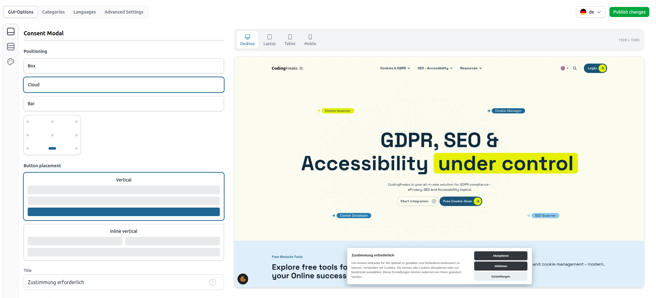
Task: Choose Inline vertical button placement
Action: pos(123,242)
